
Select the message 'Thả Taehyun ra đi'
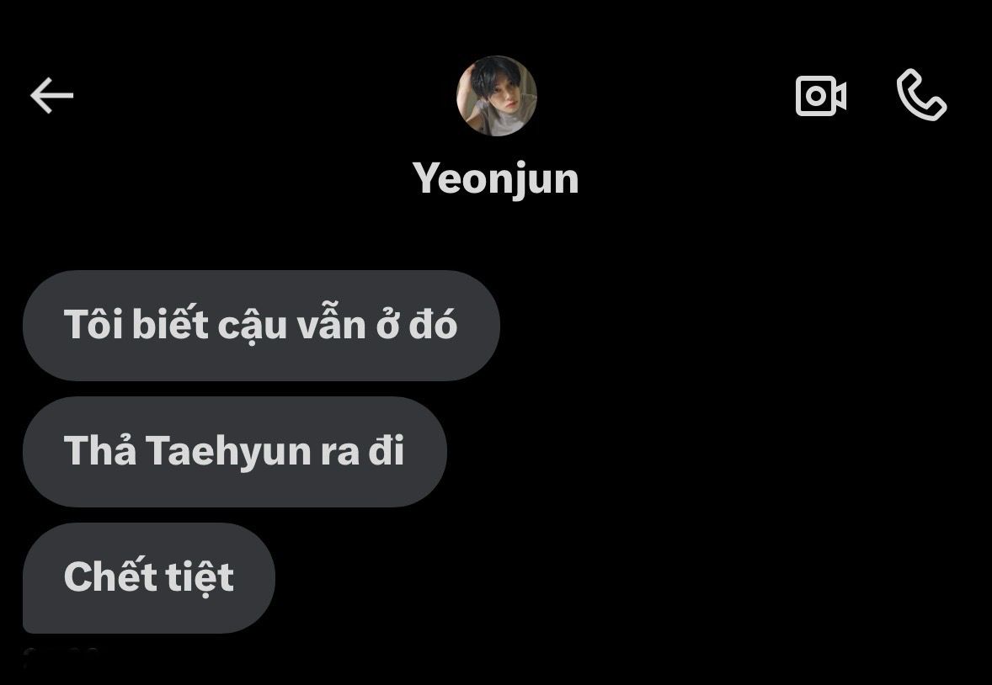pyautogui.click(x=235, y=452)
